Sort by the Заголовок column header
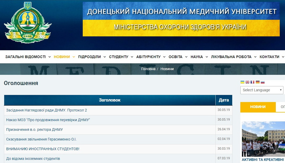This screenshot has height=163, width=285. coord(110,100)
